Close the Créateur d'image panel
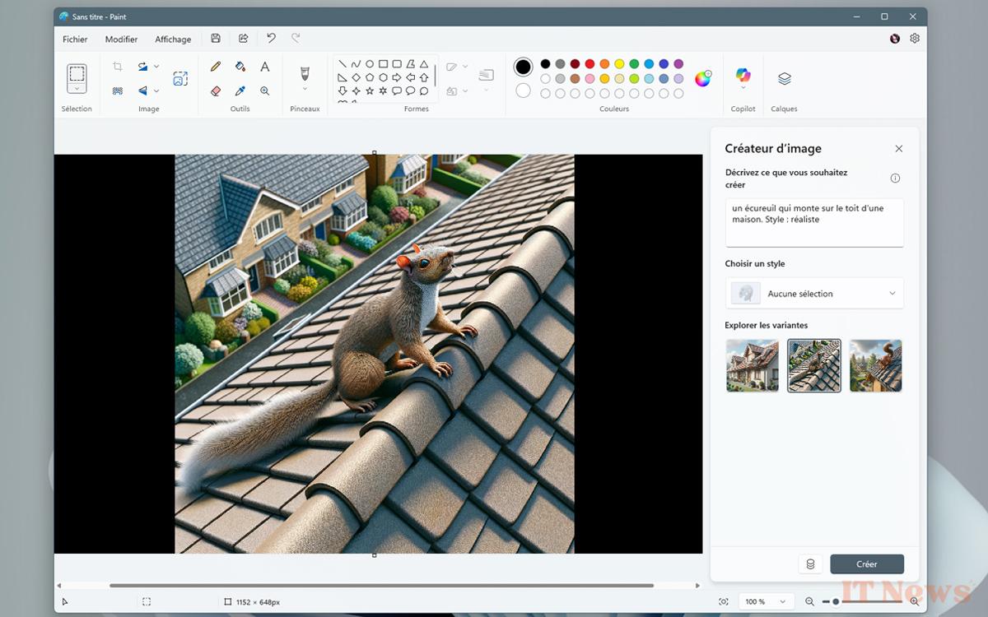 coord(899,149)
